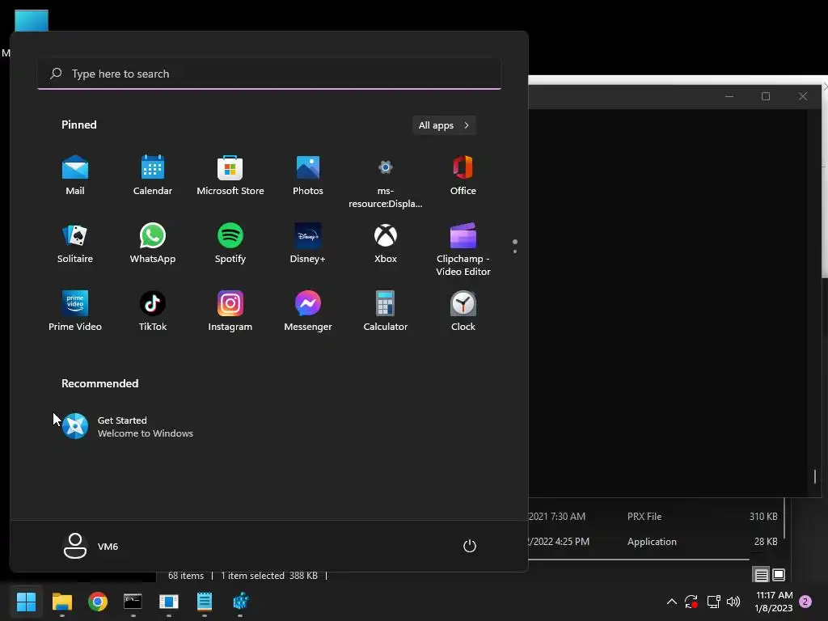Viewport: 828px width, 621px height.
Task: Launch Disney+ app
Action: [x=308, y=244]
